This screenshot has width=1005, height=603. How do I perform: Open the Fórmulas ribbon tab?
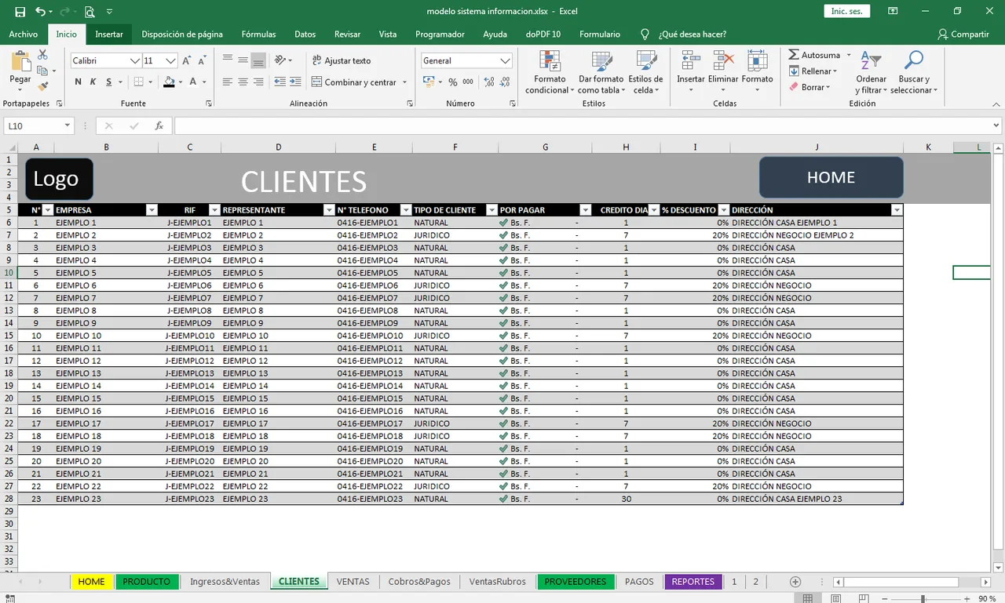(258, 35)
